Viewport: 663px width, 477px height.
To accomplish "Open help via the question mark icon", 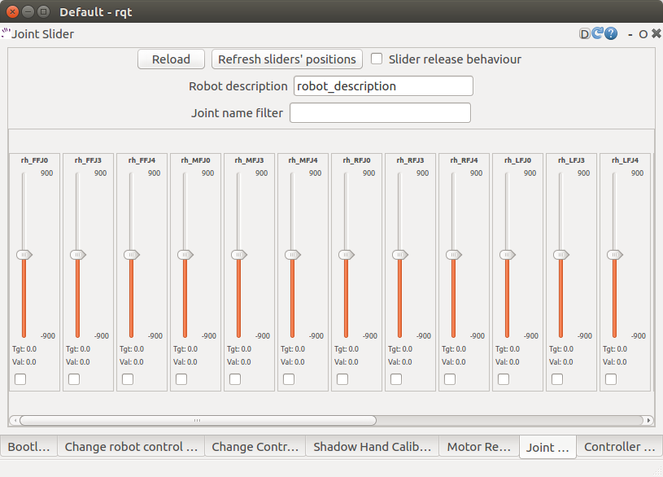I will click(x=610, y=34).
